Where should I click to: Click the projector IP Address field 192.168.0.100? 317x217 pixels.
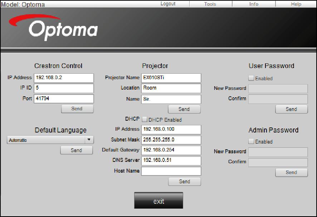click(x=171, y=130)
